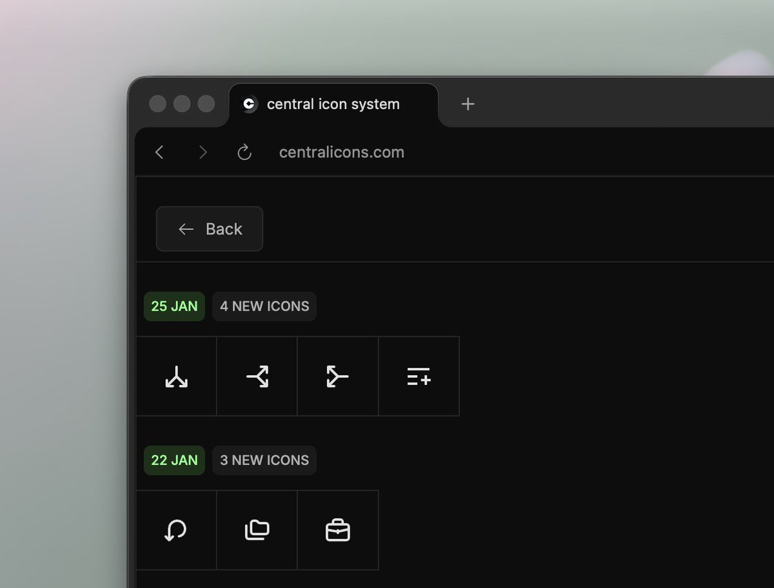Viewport: 774px width, 588px height.
Task: Reload the page with refresh icon
Action: pos(244,152)
